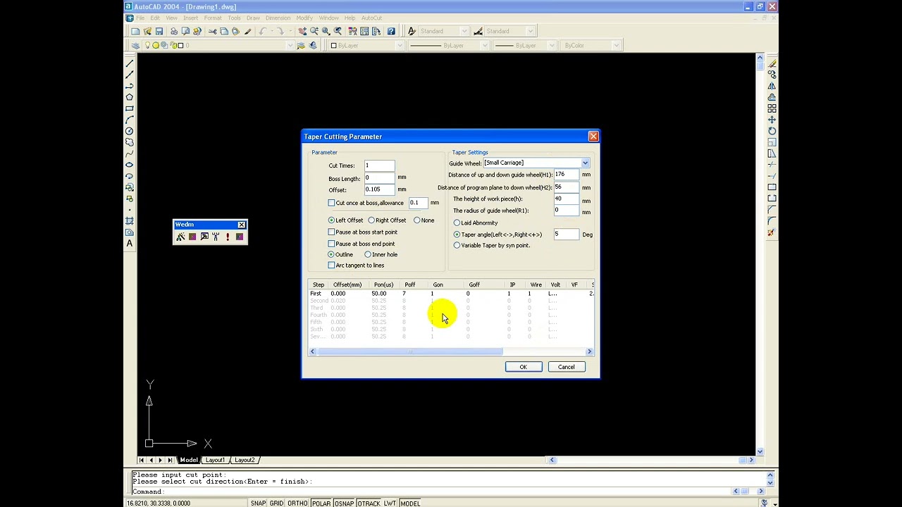Select the Line tool in the Draw toolbar

tap(130, 63)
